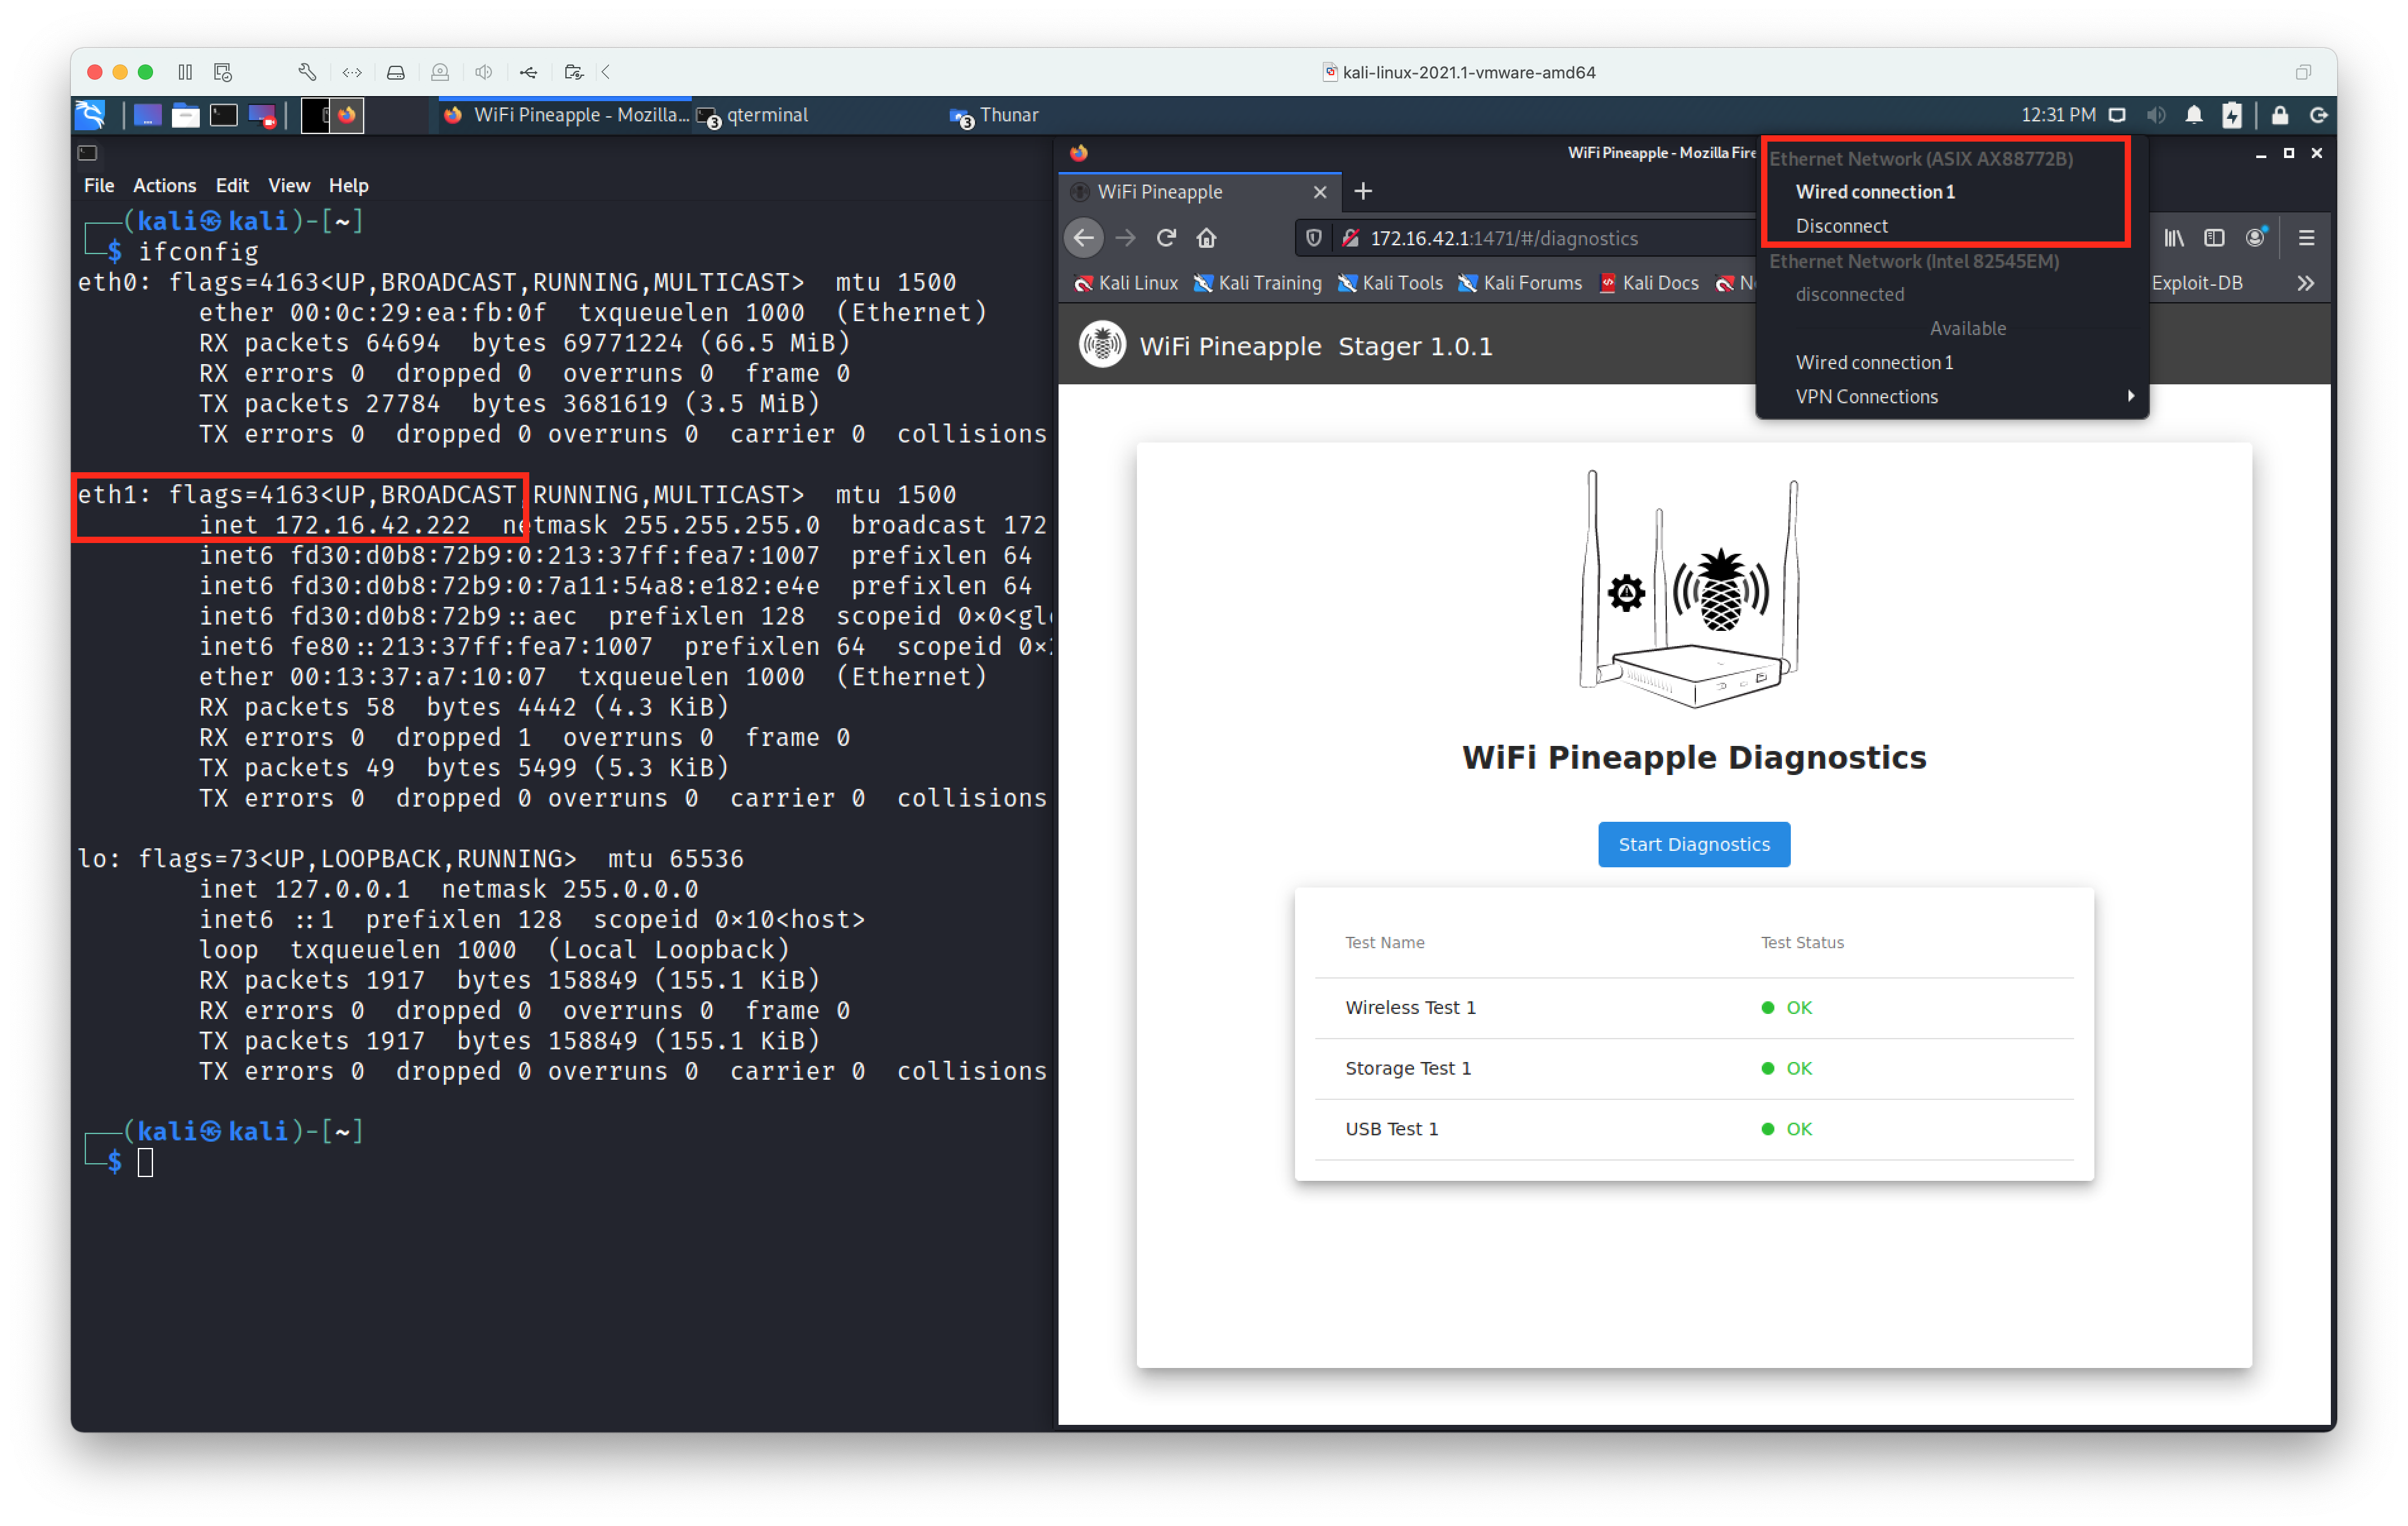Open Kali Tools bookmark

[1390, 283]
